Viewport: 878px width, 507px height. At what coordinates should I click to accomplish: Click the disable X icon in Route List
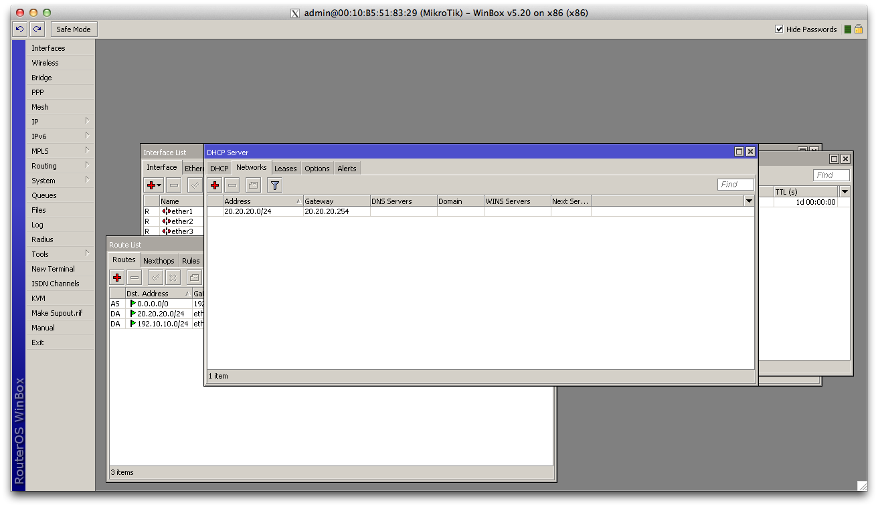tap(173, 277)
